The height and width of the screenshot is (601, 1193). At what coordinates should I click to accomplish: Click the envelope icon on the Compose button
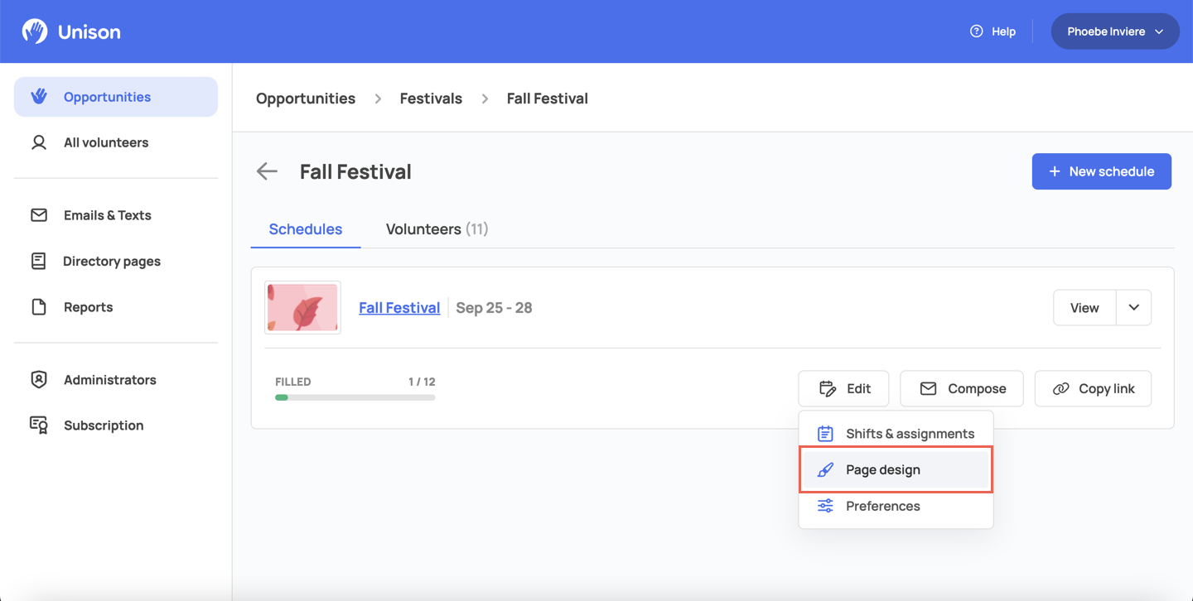[x=928, y=388]
